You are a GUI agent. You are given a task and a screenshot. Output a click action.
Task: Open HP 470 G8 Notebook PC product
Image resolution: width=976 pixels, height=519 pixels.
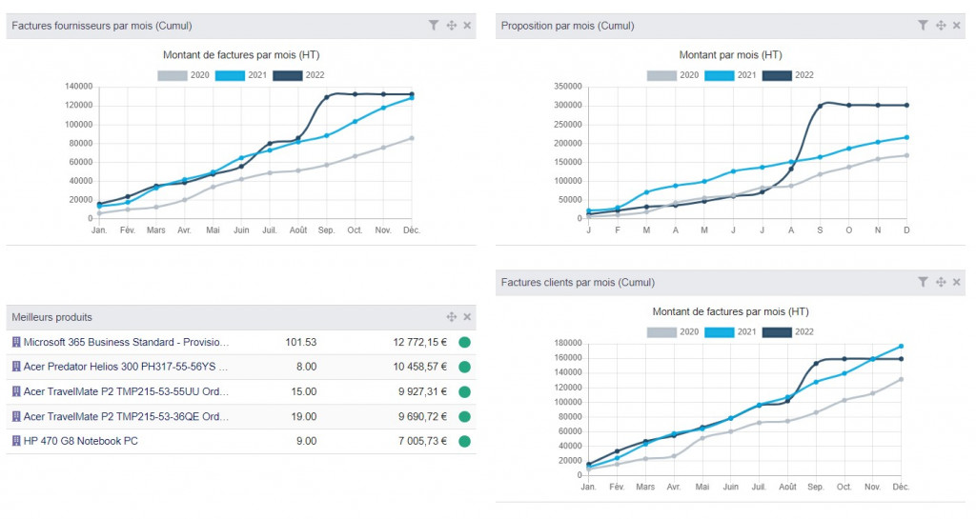pyautogui.click(x=81, y=441)
